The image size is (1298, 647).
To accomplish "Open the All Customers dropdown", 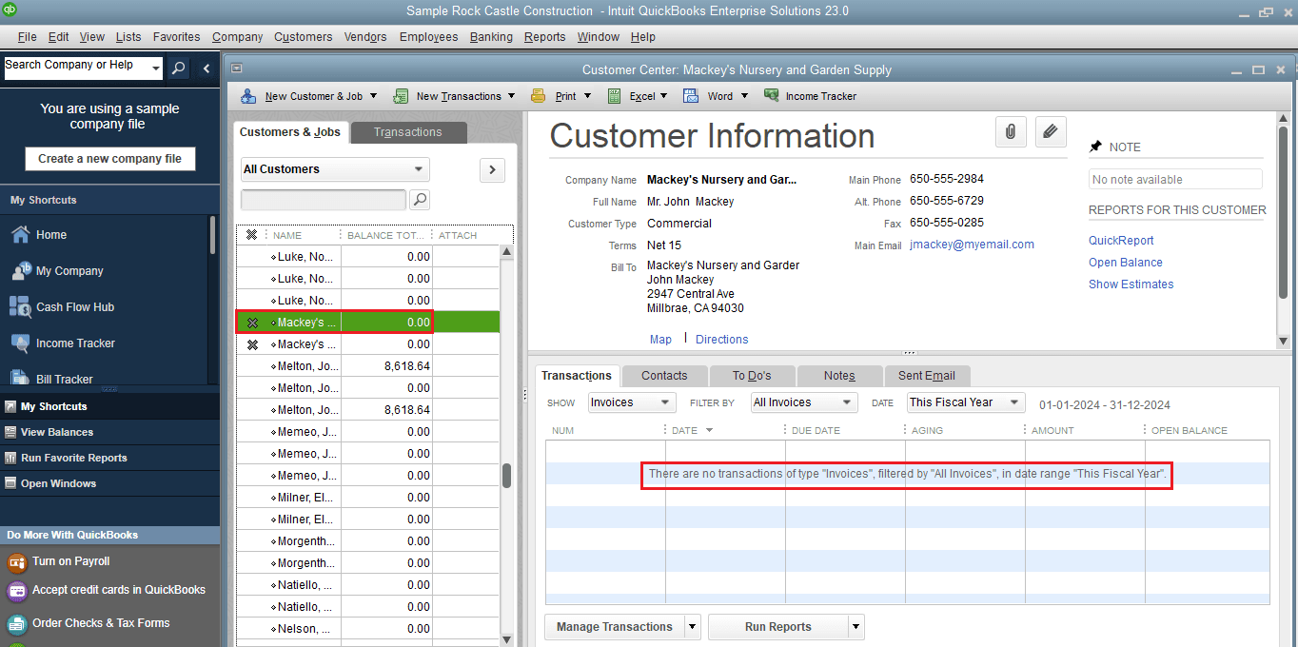I will (x=334, y=168).
